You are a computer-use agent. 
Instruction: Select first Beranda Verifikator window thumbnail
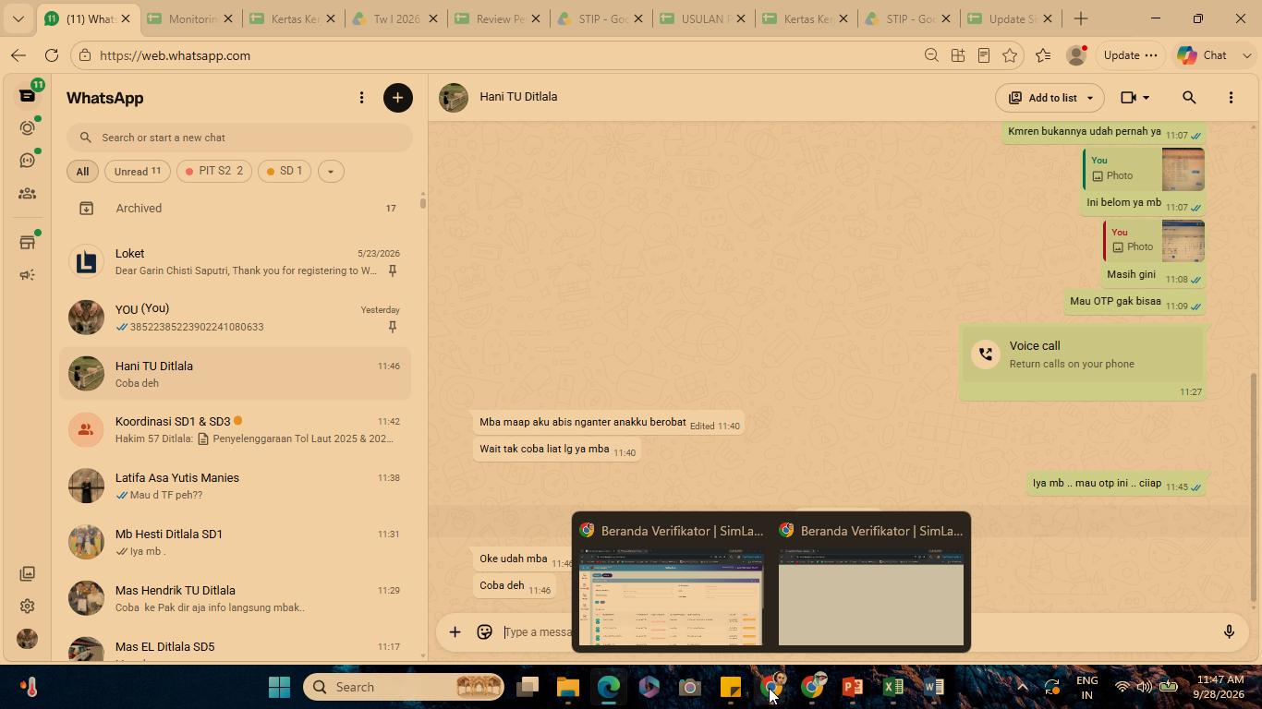[671, 583]
